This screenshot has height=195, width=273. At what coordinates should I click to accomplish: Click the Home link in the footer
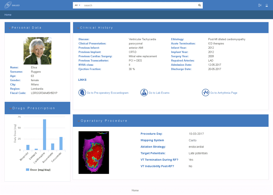coord(135,190)
